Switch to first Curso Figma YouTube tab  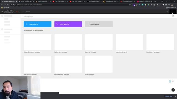60,2
